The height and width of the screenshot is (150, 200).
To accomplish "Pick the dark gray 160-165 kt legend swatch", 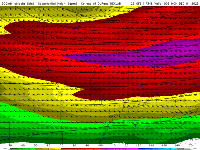I will tap(180, 149).
